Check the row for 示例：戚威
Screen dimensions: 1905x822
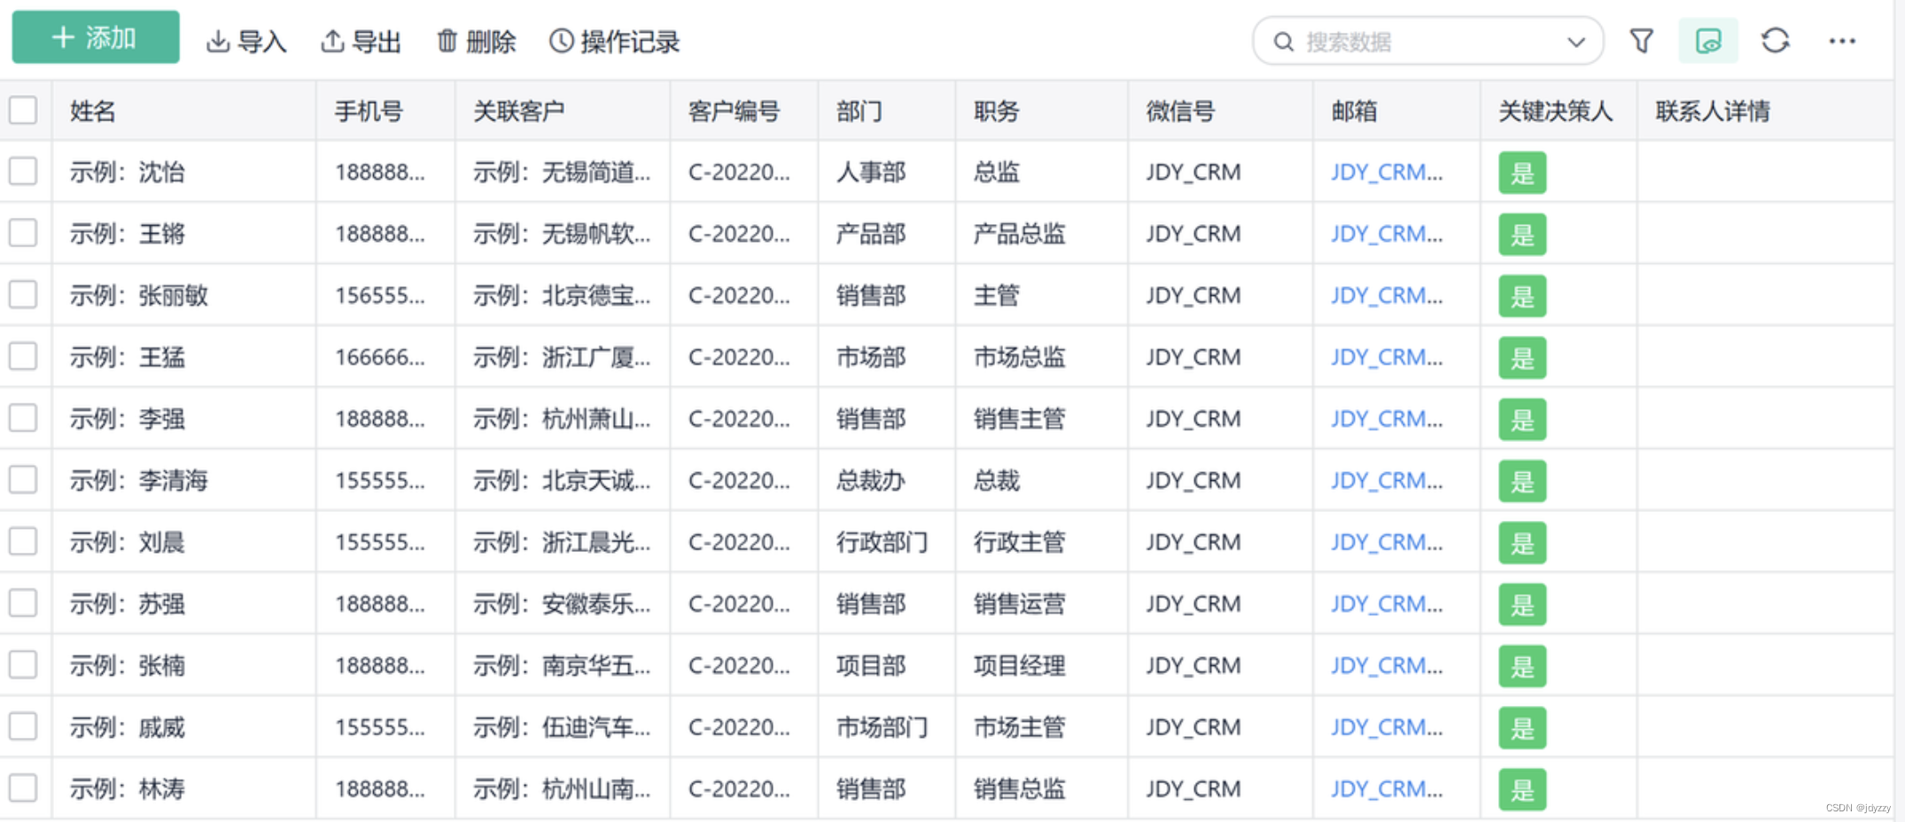tap(23, 726)
